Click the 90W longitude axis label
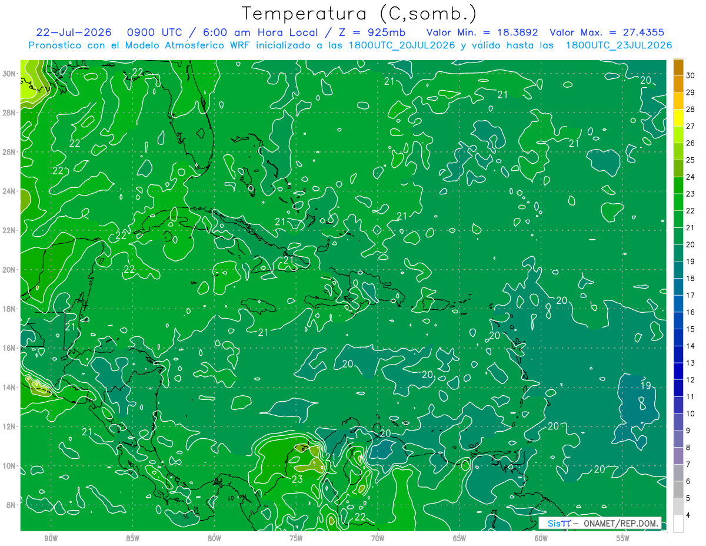The height and width of the screenshot is (546, 706). click(x=51, y=538)
